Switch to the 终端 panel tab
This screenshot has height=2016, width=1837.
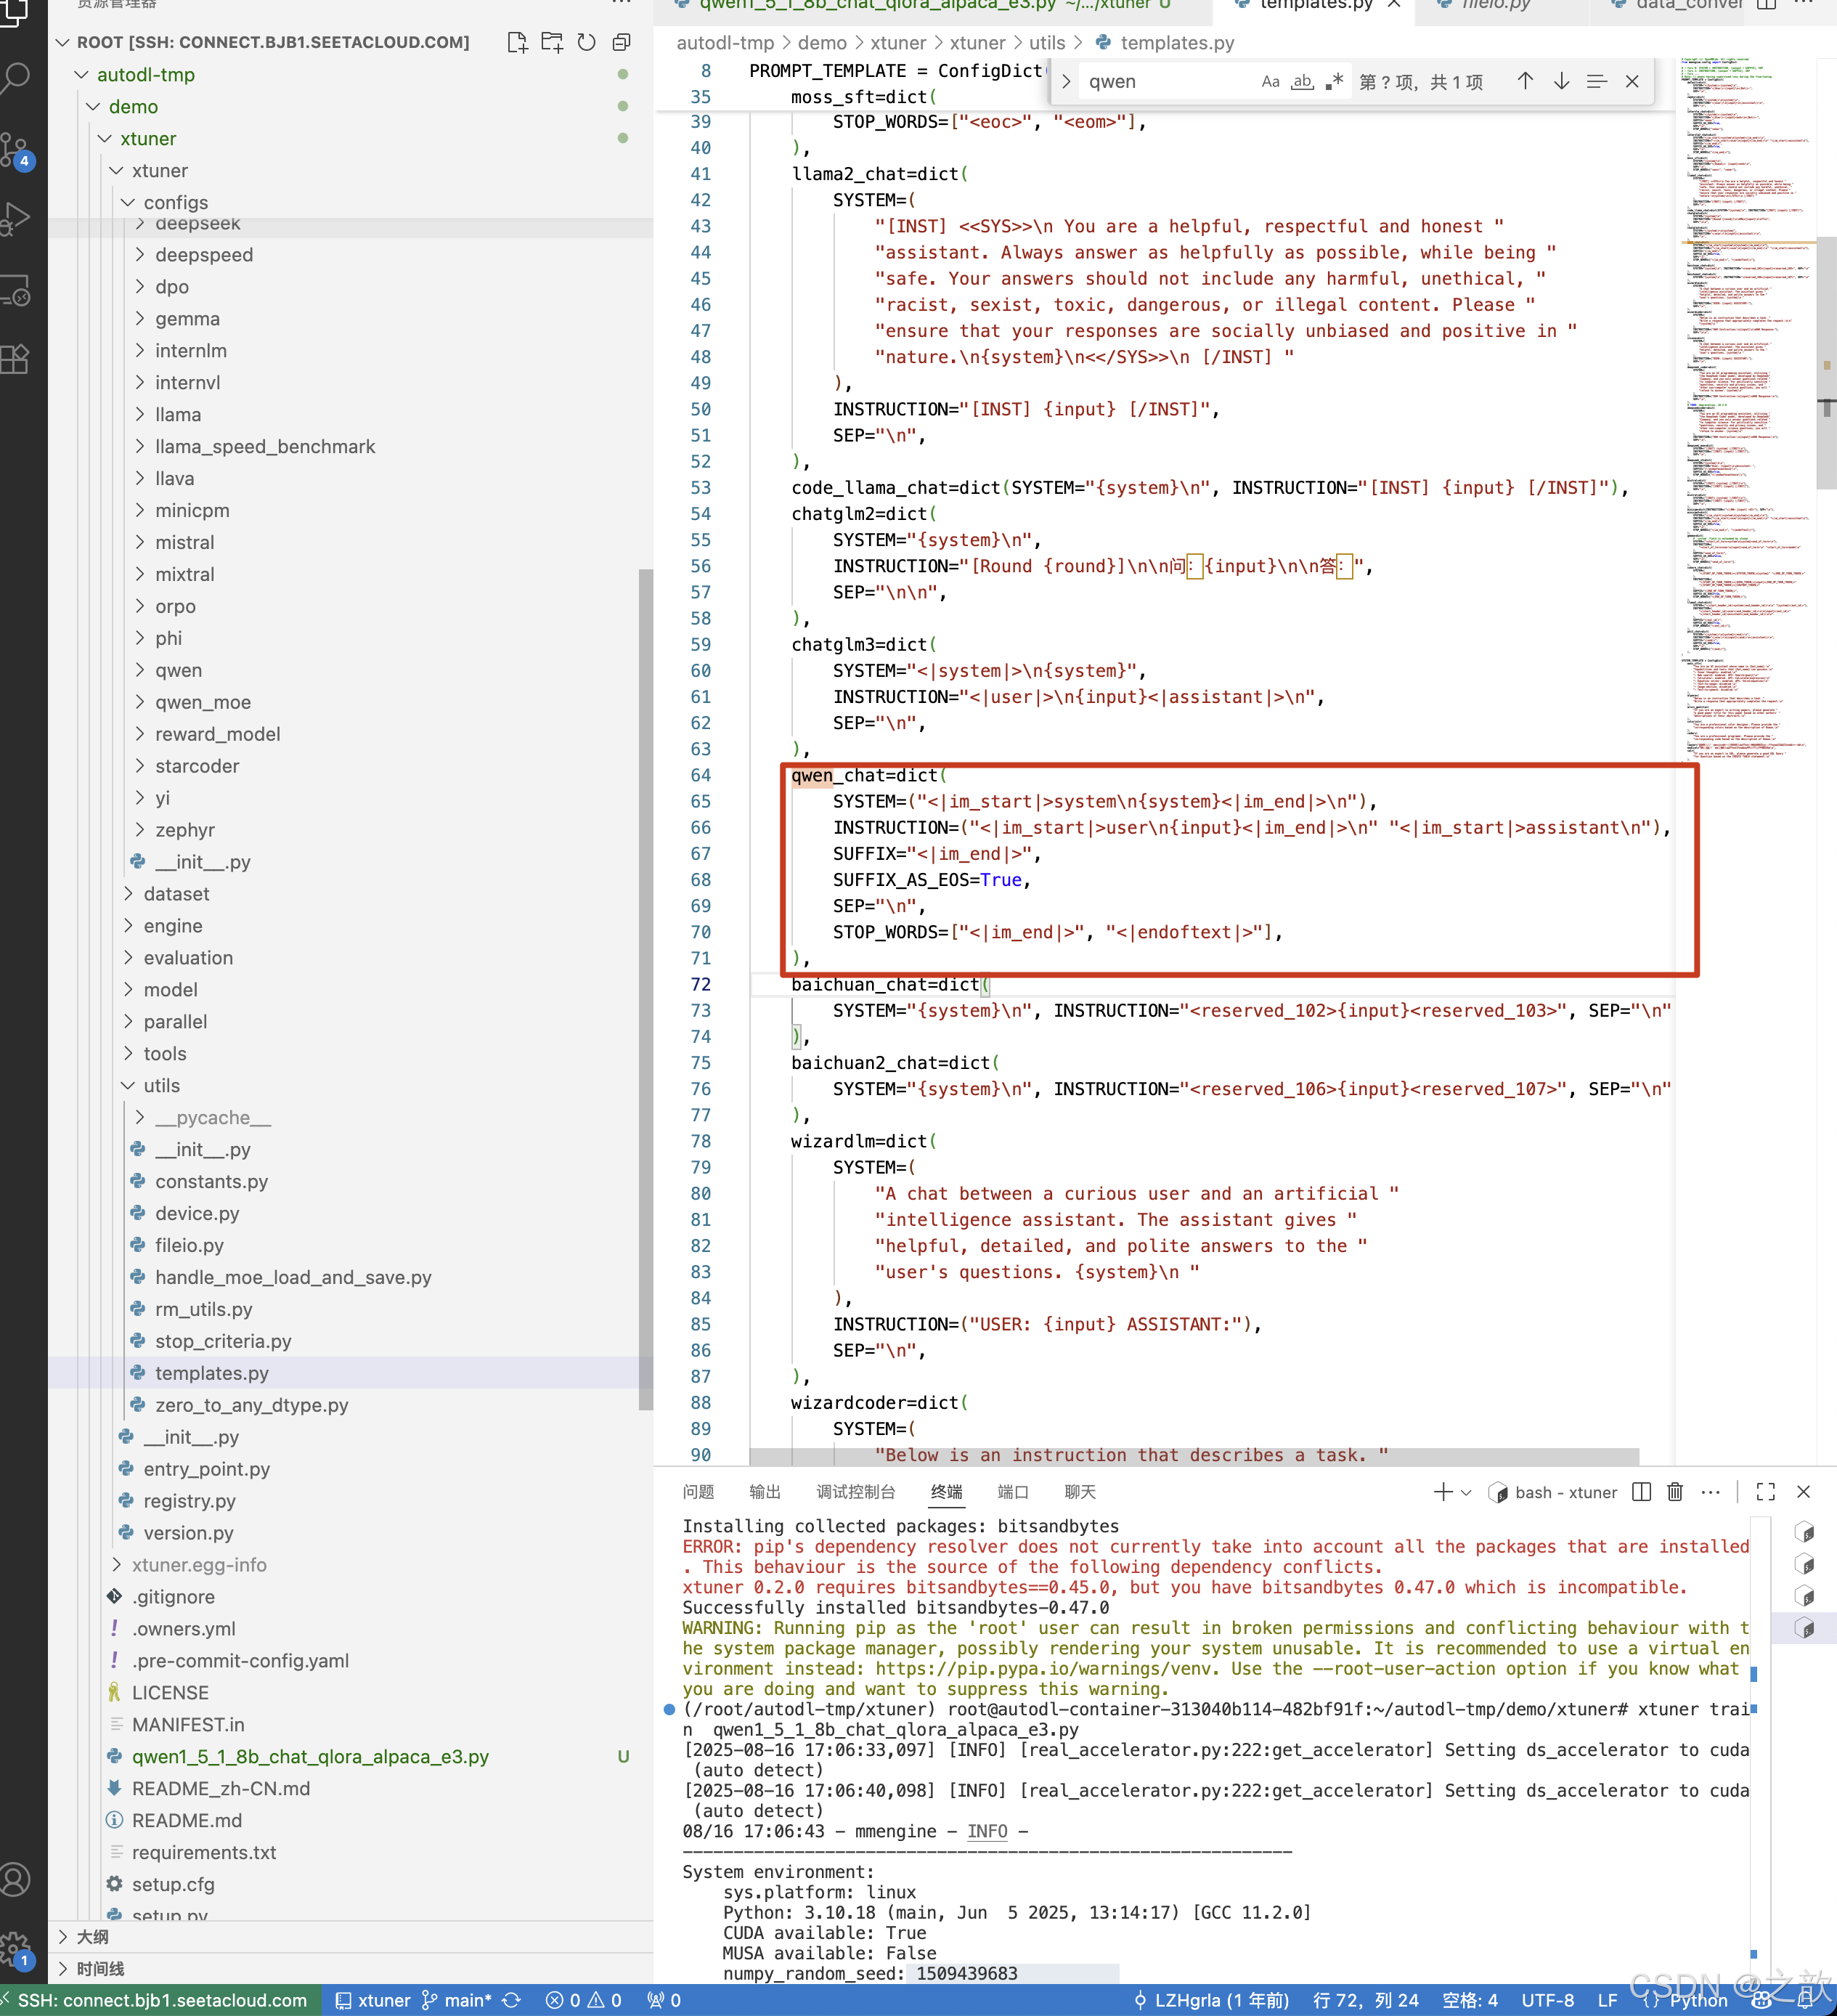point(947,1492)
